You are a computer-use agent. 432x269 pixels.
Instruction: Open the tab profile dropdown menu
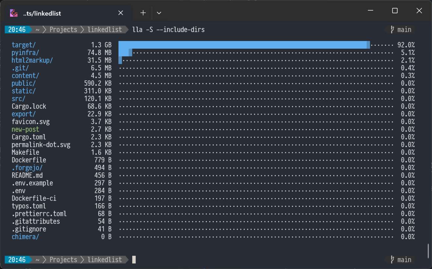159,13
